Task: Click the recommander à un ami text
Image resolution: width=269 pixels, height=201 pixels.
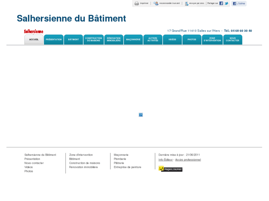Action: (169, 3)
